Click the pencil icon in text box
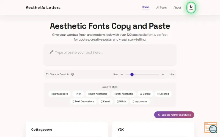Image resolution: width=220 pixels, height=137 pixels. point(51,52)
